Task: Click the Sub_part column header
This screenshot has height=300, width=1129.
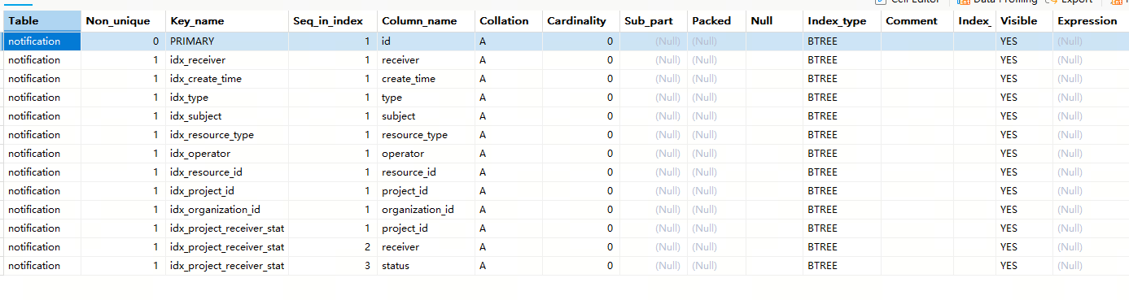Action: click(x=654, y=21)
